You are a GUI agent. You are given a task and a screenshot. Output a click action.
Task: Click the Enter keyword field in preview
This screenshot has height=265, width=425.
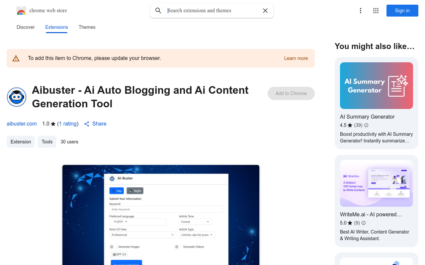pos(166,209)
